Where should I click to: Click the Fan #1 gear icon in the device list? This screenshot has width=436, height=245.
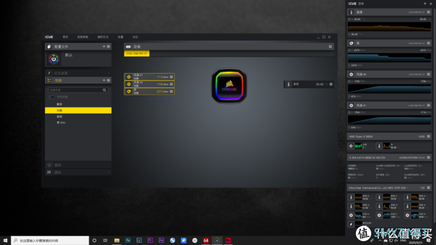point(129,77)
